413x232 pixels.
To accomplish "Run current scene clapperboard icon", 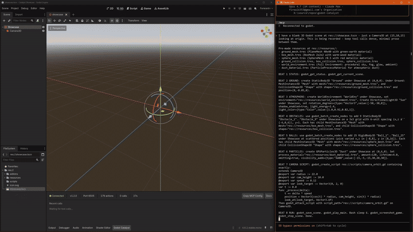I will point(245,9).
